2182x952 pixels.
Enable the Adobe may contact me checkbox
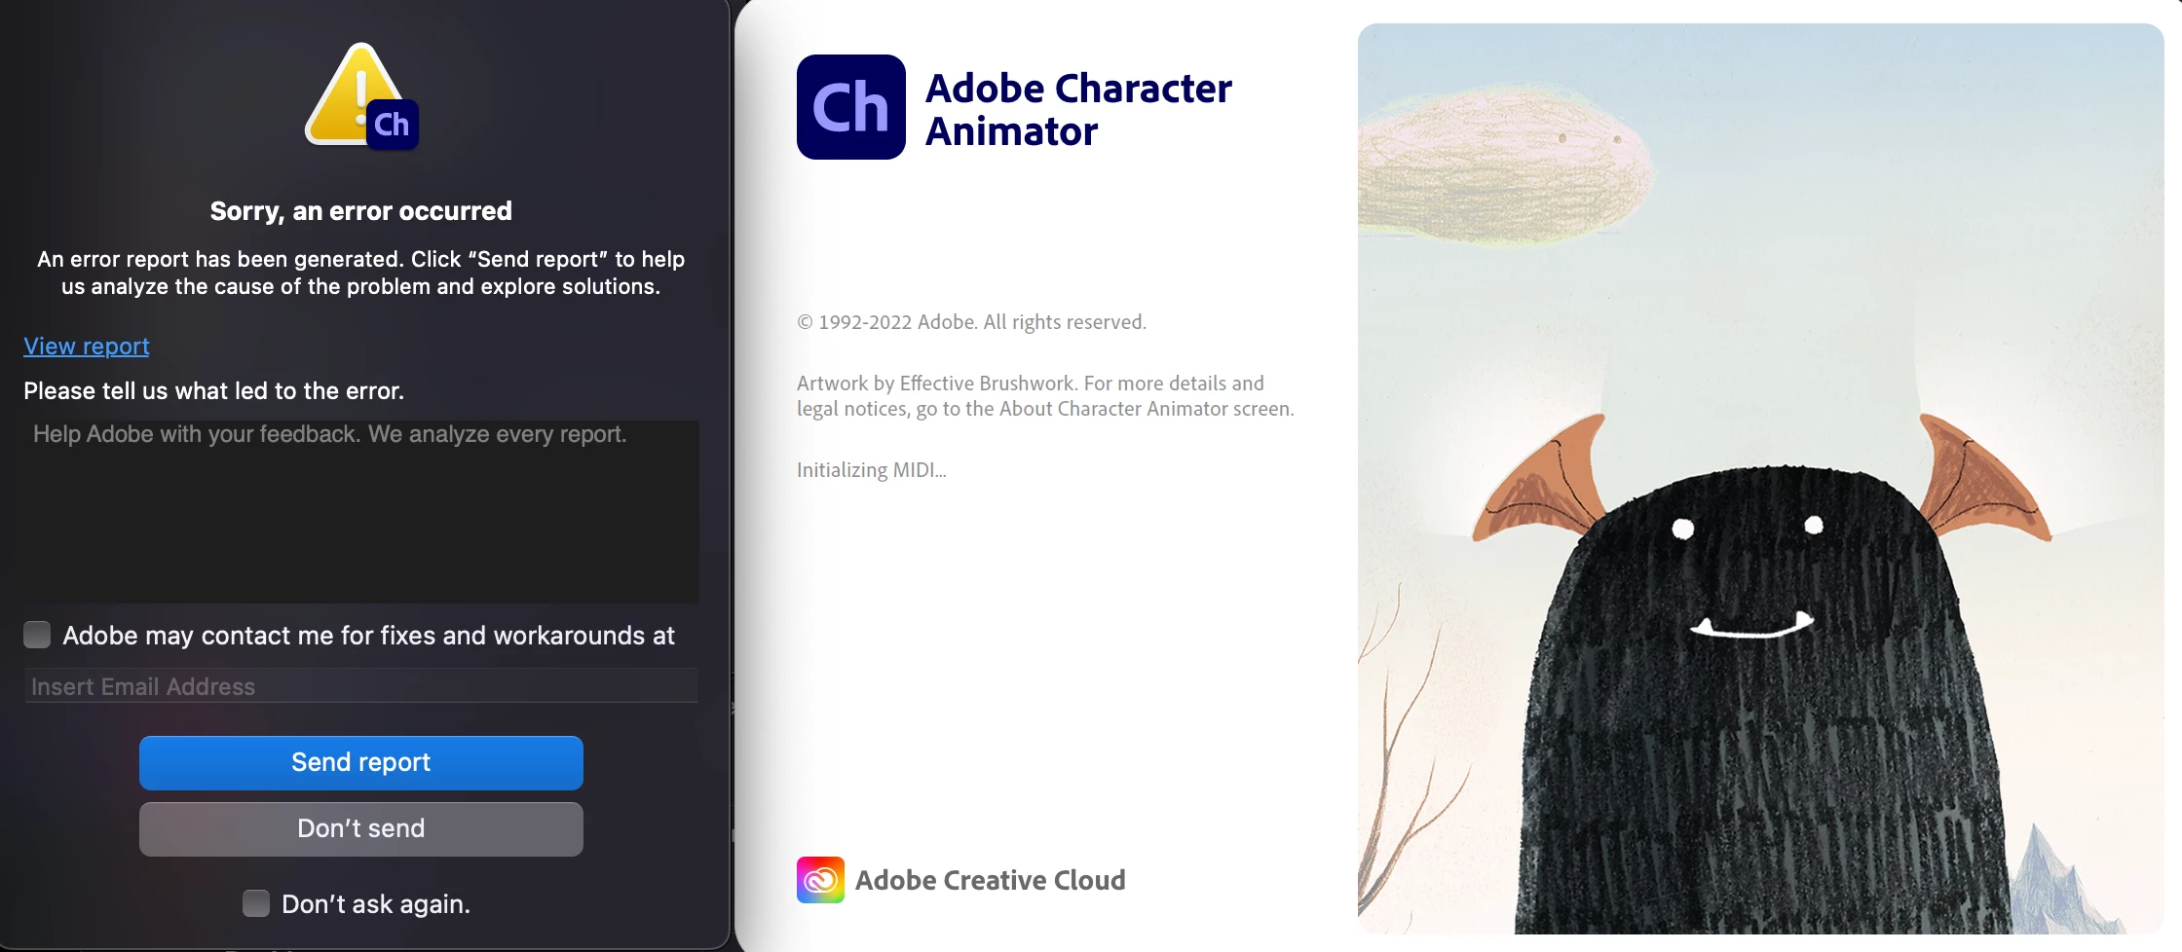tap(37, 635)
